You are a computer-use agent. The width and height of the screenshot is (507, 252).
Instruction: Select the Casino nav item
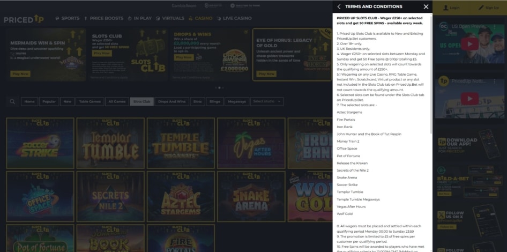[x=200, y=18]
